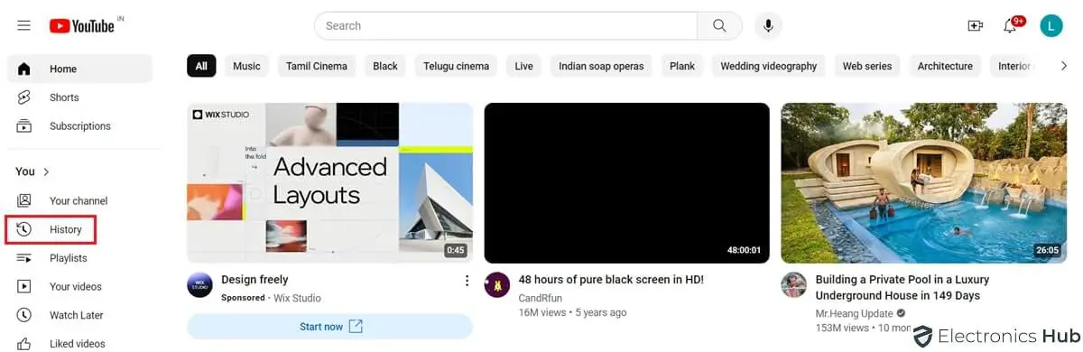Screen dimensions: 1083x352
Task: Open the hamburger guide menu
Action: click(24, 26)
